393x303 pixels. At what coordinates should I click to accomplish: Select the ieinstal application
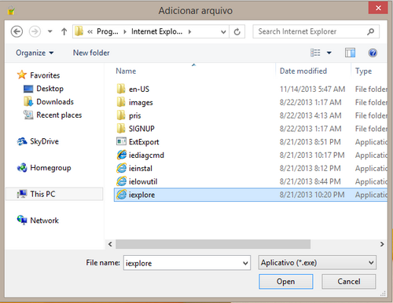click(141, 169)
